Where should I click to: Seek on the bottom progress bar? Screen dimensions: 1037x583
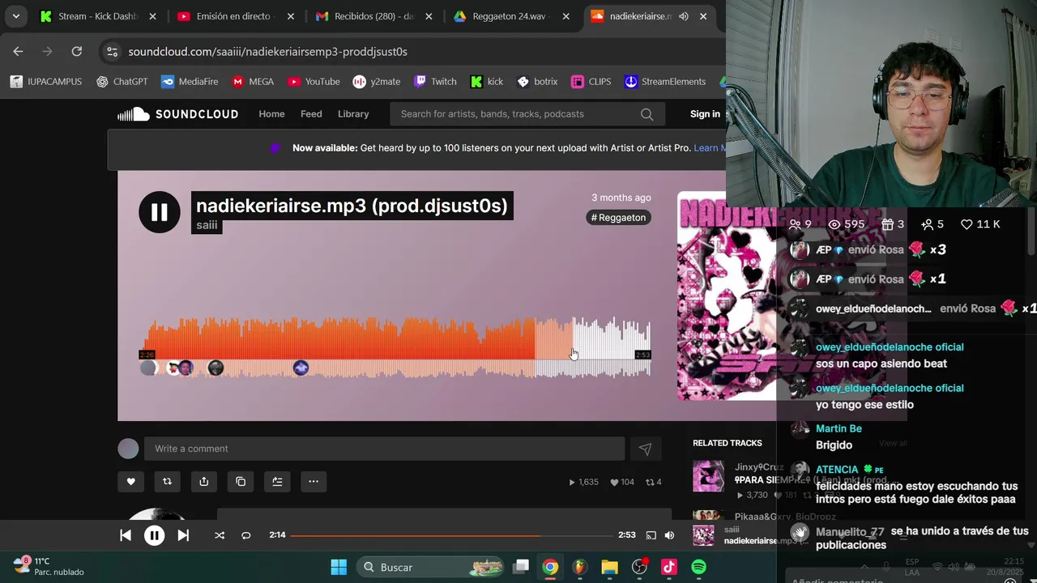(x=451, y=535)
